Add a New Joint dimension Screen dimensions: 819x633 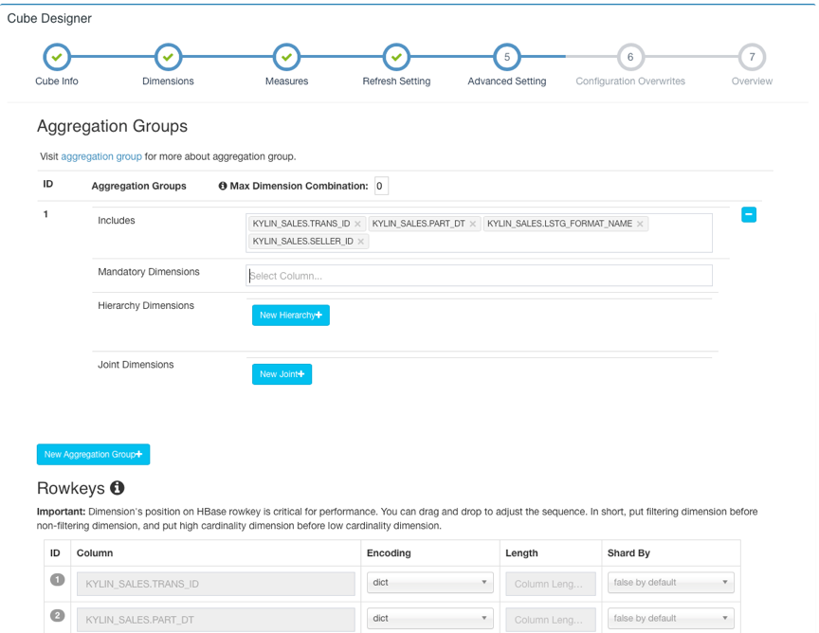pos(282,374)
